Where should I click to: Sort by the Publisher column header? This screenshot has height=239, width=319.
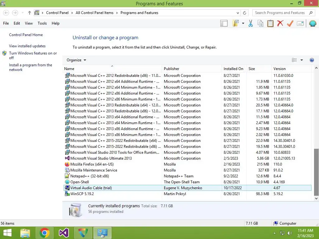pyautogui.click(x=192, y=69)
